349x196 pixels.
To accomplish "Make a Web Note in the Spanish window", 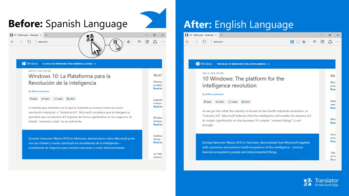I will 147,42.
